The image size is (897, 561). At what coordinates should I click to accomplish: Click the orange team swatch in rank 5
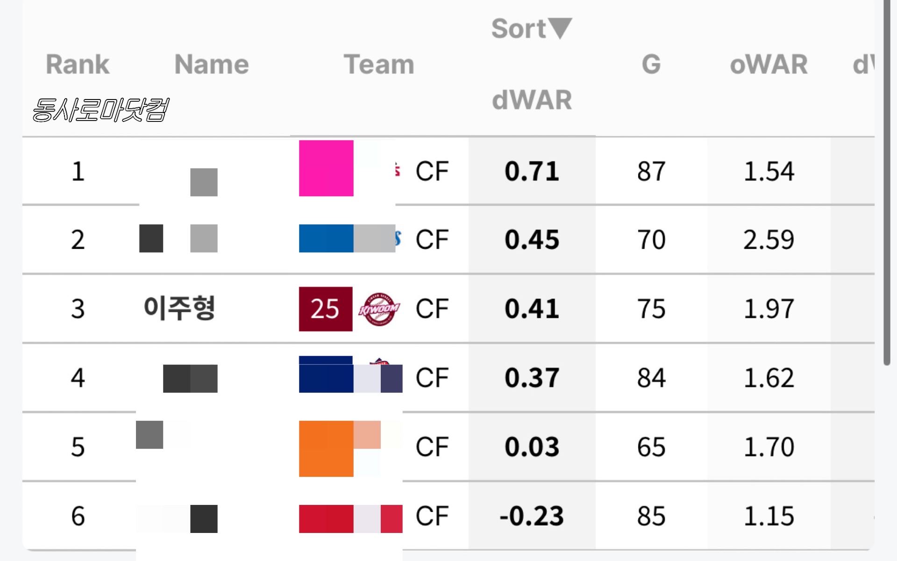pyautogui.click(x=326, y=448)
